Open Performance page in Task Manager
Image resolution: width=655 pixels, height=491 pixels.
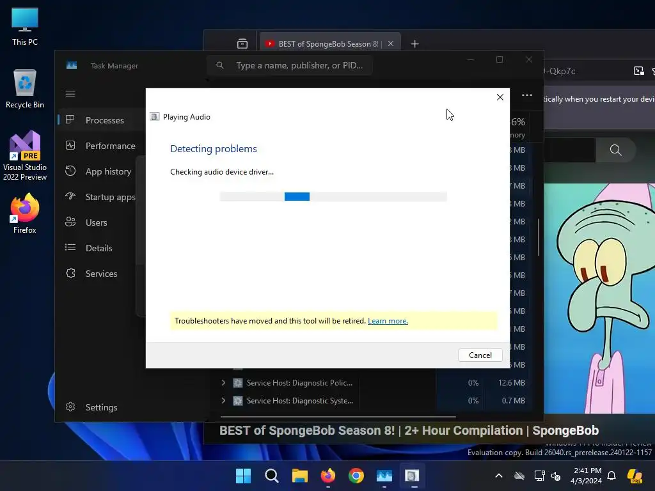click(100, 146)
